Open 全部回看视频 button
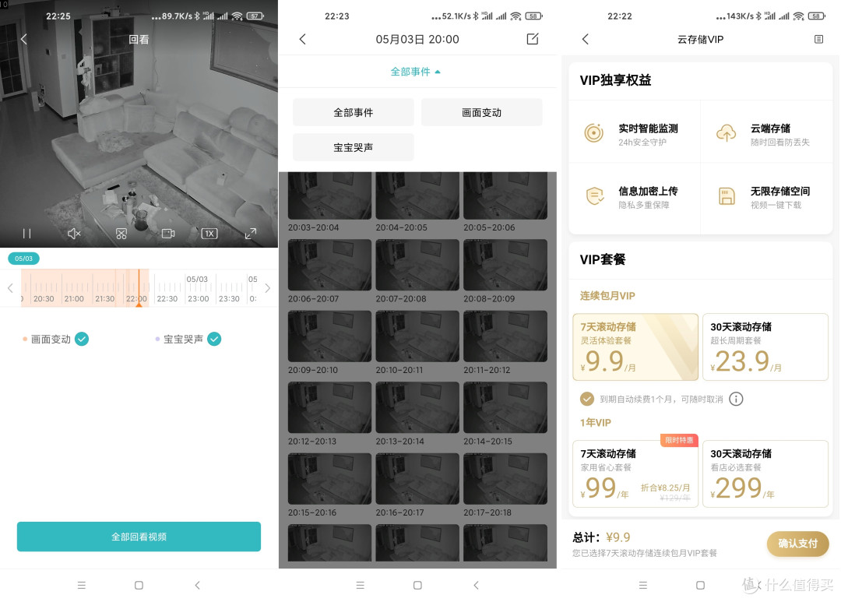This screenshot has width=841, height=602. tap(139, 537)
